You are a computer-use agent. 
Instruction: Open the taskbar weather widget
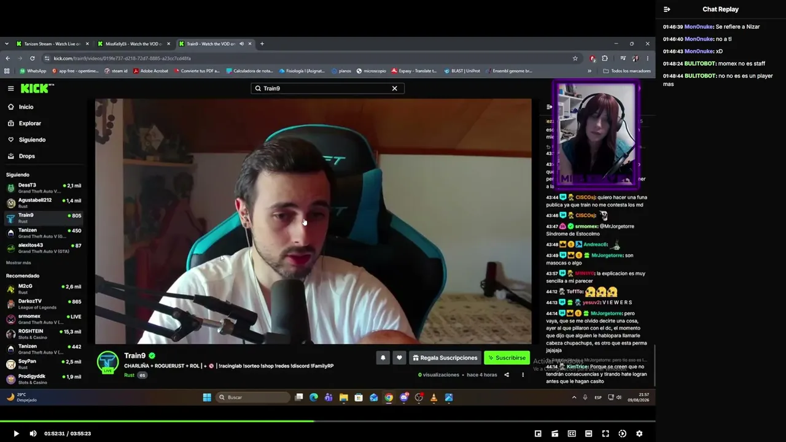(21, 397)
